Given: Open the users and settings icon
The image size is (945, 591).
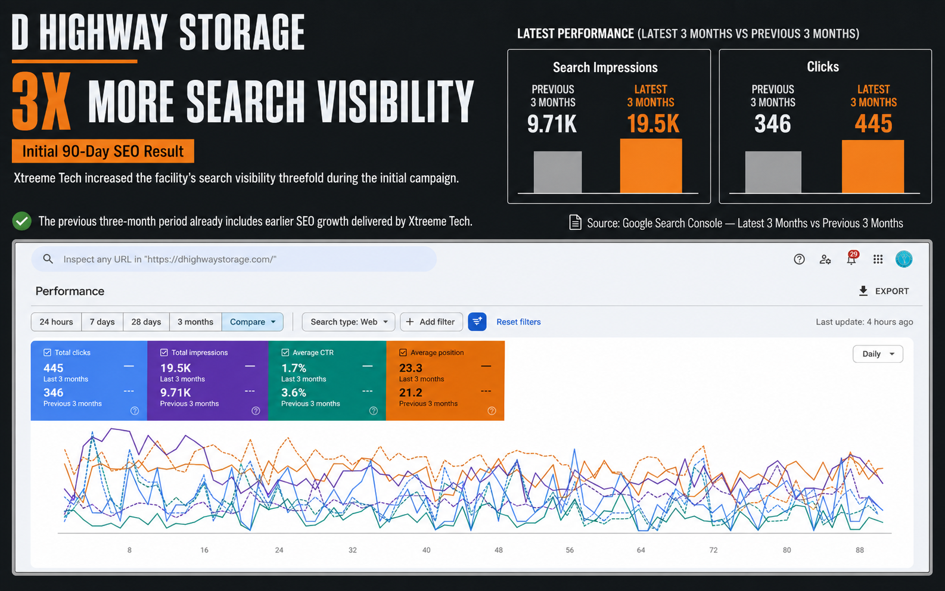Looking at the screenshot, I should click(825, 259).
